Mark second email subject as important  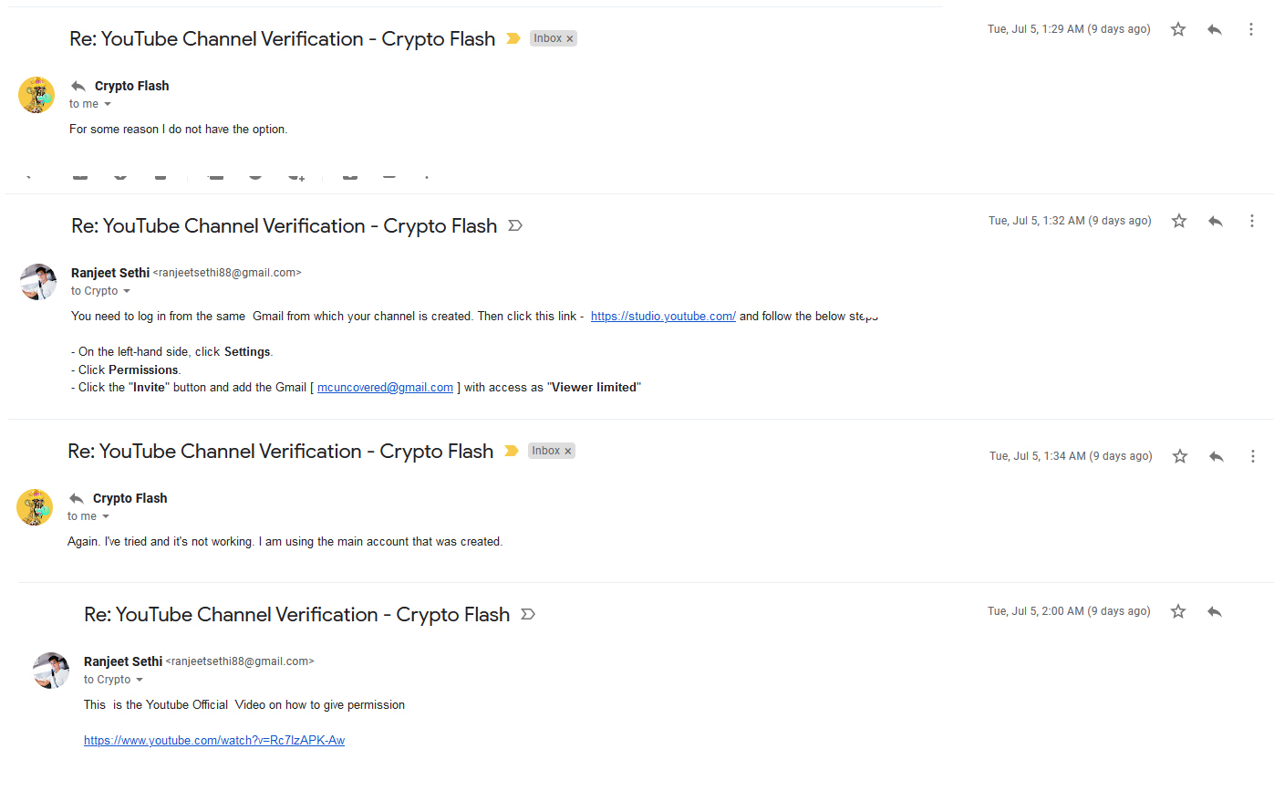[x=515, y=225]
